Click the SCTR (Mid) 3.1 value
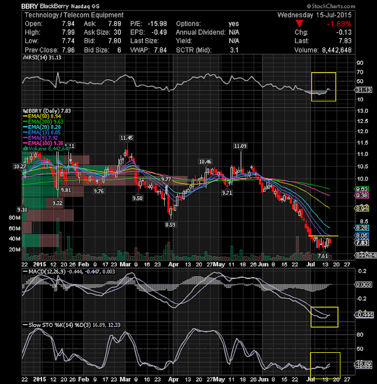Screen dimensions: 377x384 [x=234, y=50]
